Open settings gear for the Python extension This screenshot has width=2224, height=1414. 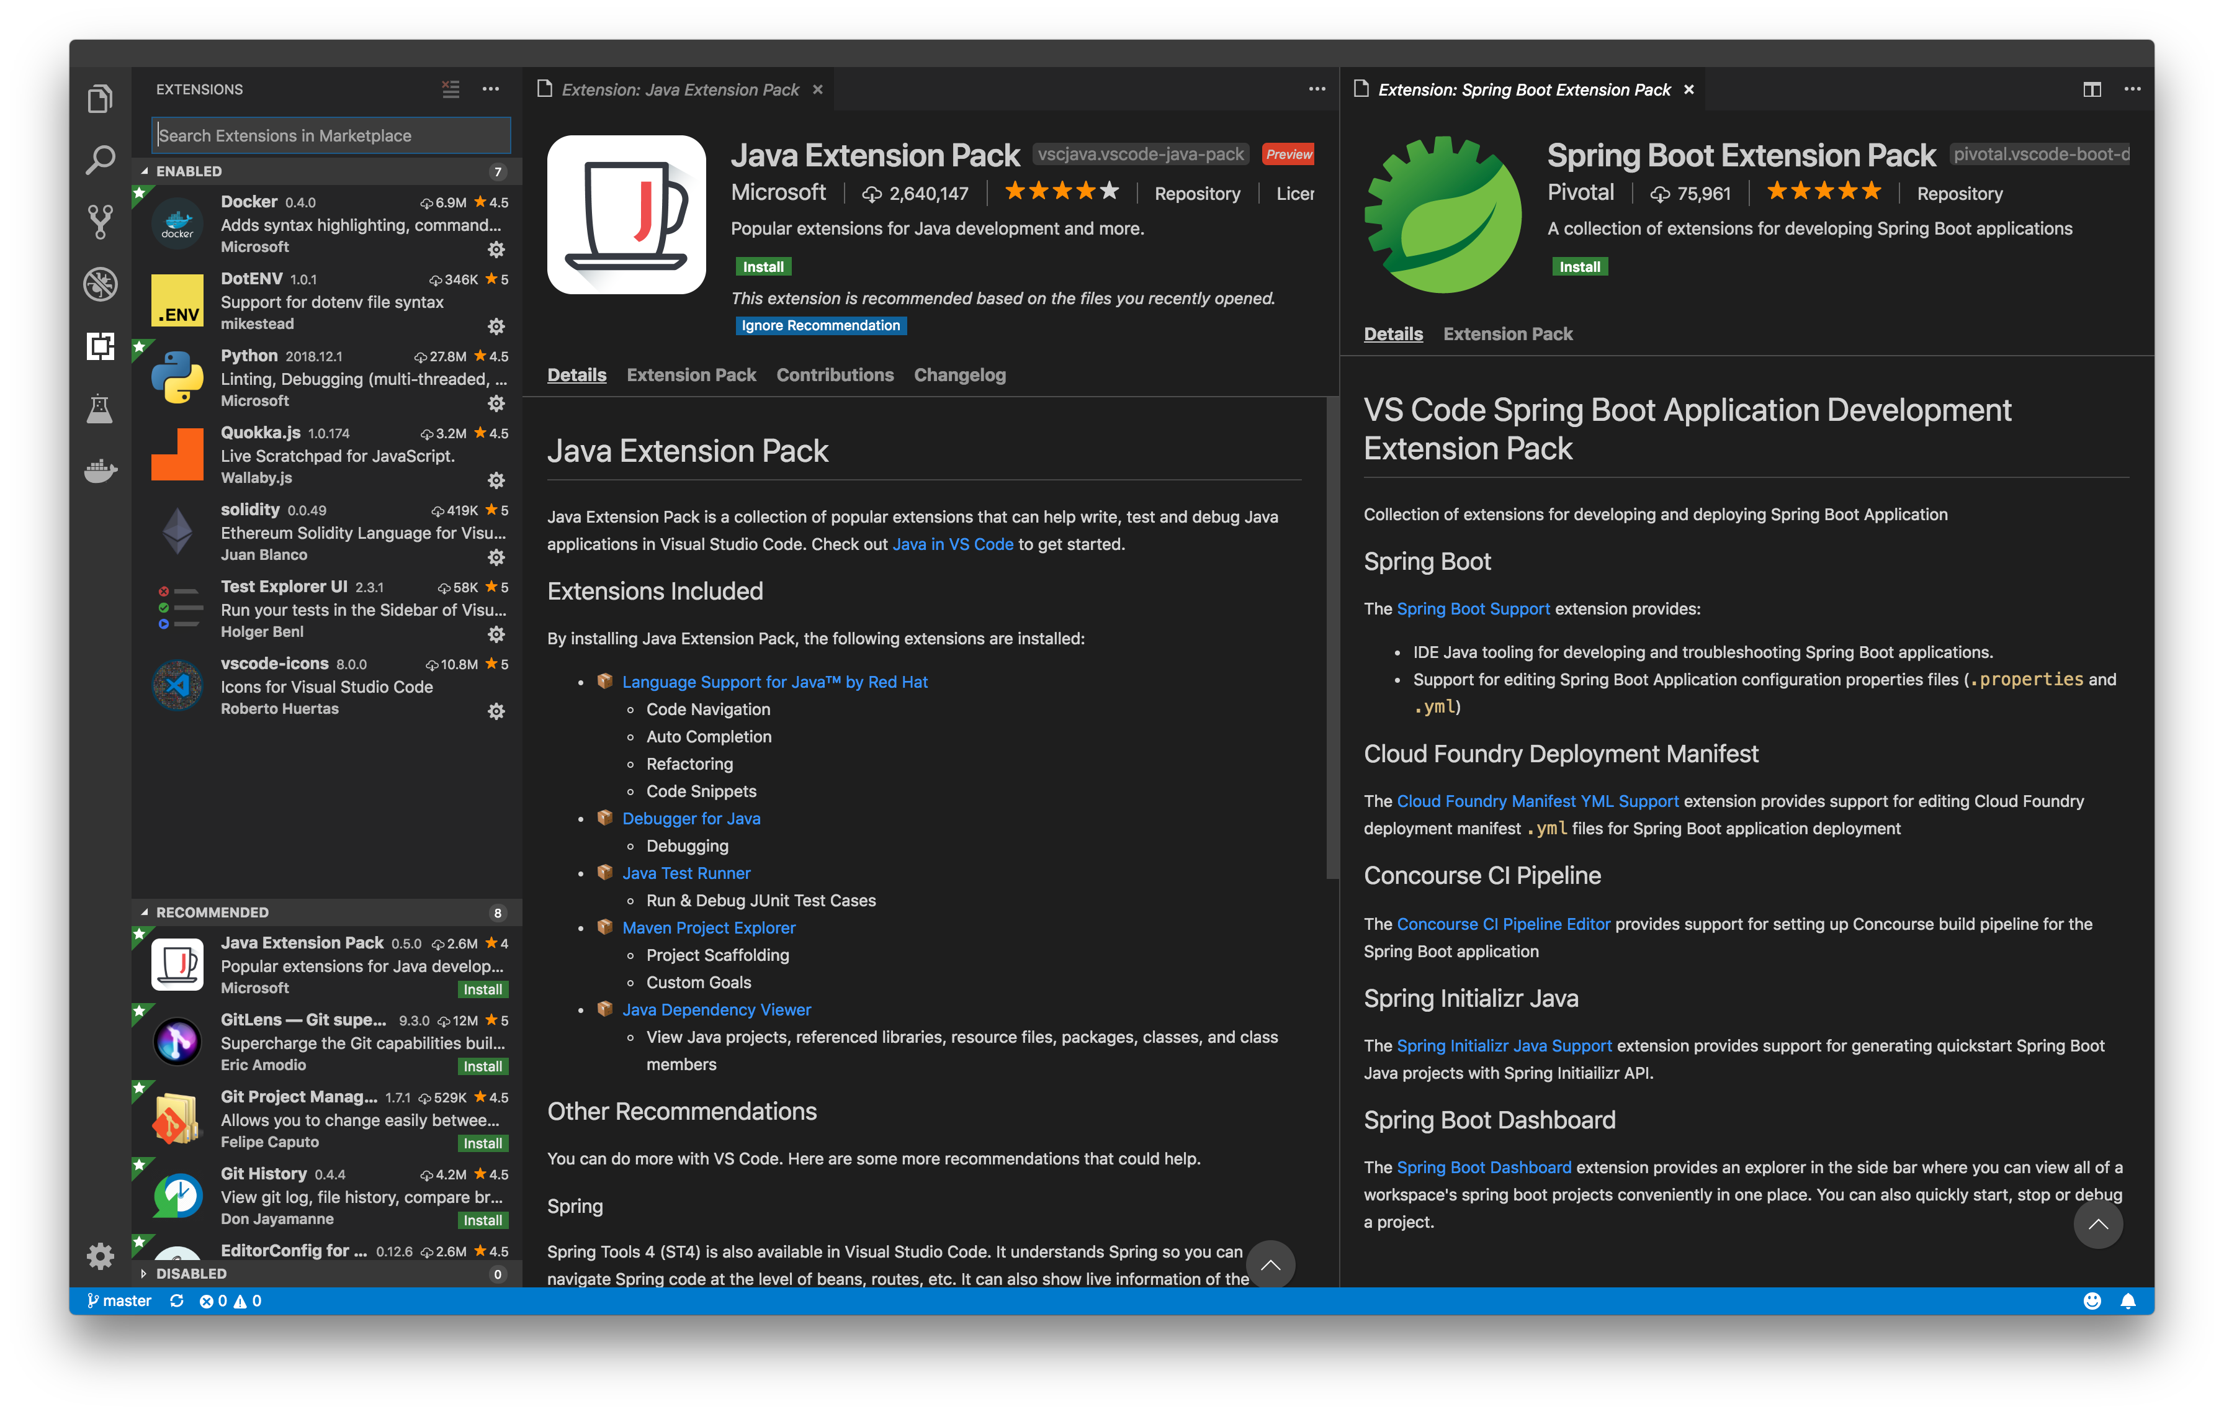(497, 403)
